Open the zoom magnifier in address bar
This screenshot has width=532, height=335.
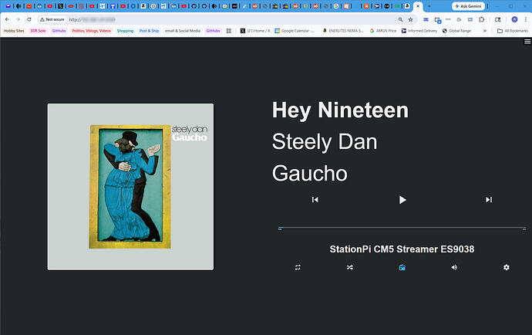(401, 20)
